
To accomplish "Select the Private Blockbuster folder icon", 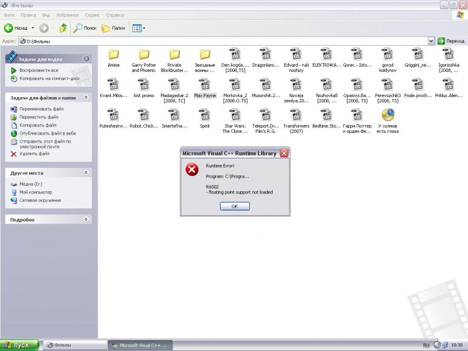I will (x=174, y=54).
